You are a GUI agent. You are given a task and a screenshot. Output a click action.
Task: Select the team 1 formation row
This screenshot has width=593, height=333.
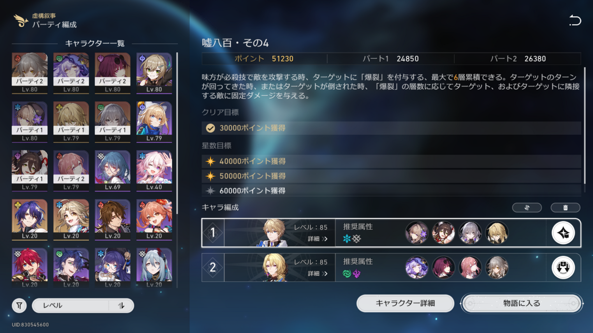click(x=391, y=233)
